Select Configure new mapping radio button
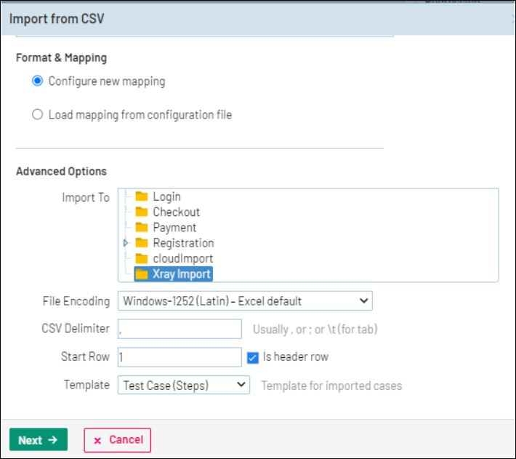This screenshot has width=516, height=459. tap(38, 81)
